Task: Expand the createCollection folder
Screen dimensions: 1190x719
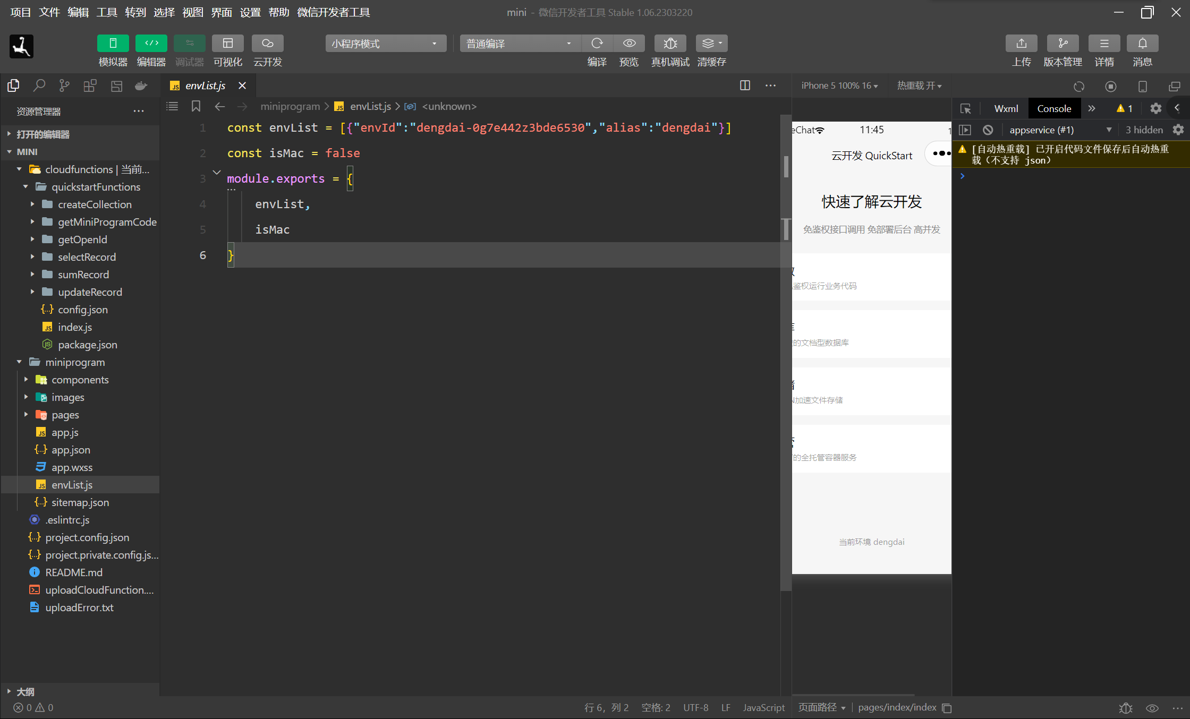Action: (94, 204)
